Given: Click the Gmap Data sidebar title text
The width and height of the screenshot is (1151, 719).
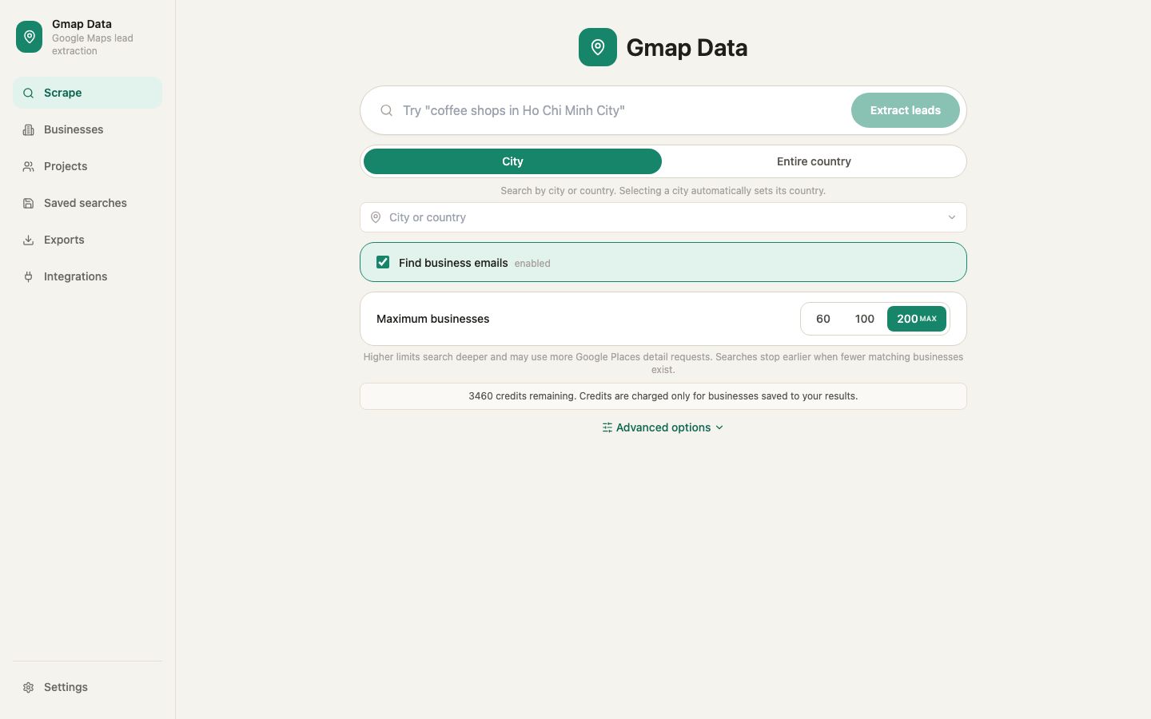Looking at the screenshot, I should 82,24.
